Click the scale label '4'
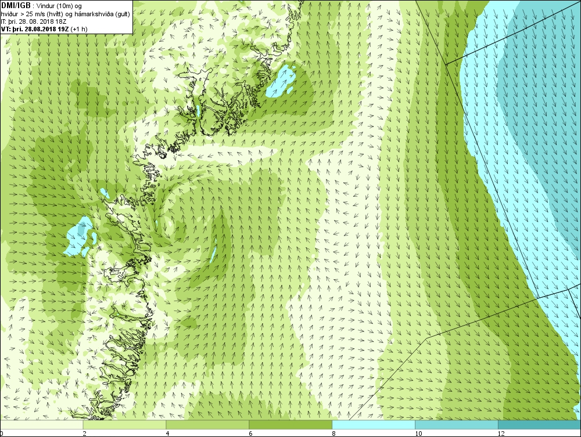 coord(167,434)
